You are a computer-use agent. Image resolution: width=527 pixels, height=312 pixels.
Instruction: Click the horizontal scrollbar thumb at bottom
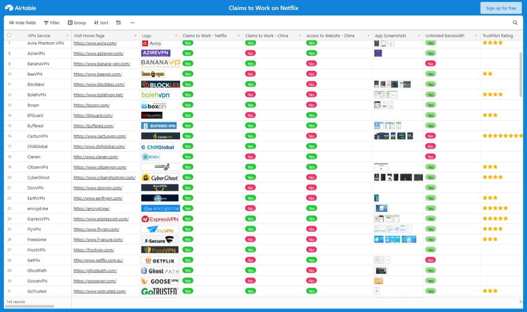[30, 306]
